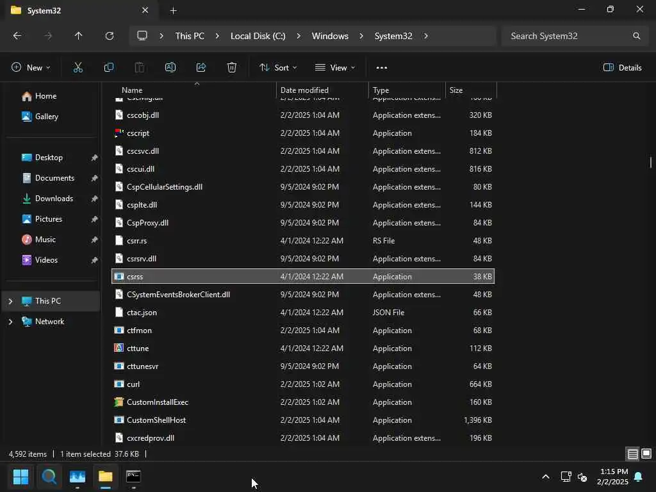Expand chevron after Windows in path
Image resolution: width=656 pixels, height=492 pixels.
coord(361,36)
